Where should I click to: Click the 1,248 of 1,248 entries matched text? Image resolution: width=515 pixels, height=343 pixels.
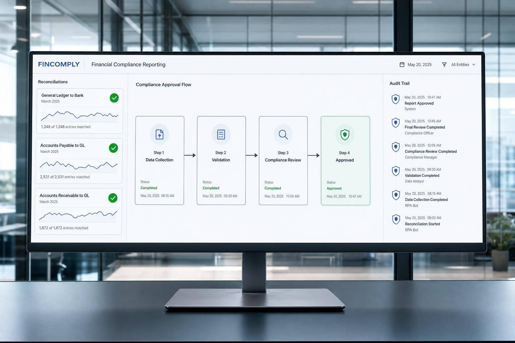tap(66, 127)
